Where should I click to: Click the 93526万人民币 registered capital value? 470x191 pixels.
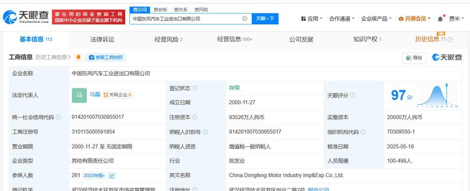[x=247, y=117]
